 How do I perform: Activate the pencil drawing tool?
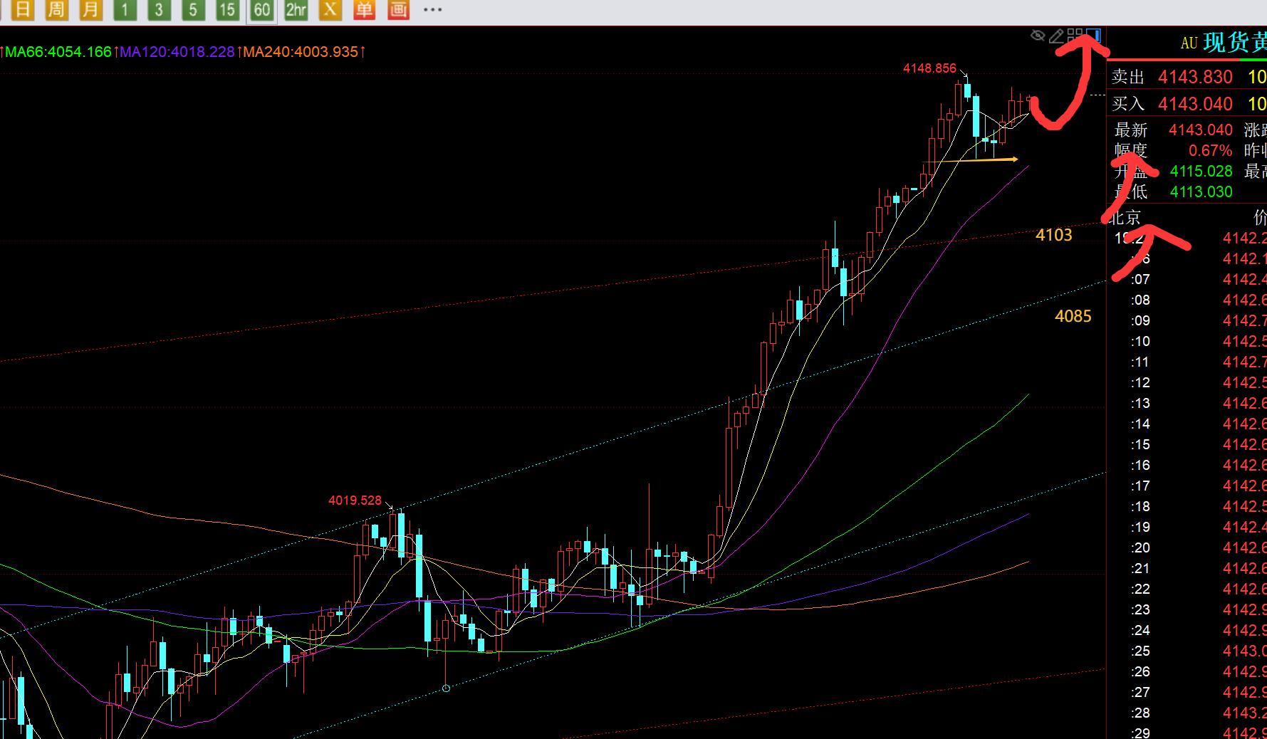tap(1057, 36)
